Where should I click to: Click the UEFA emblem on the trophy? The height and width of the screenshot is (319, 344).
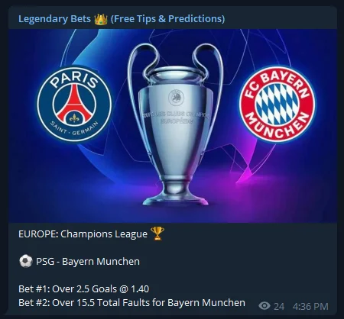point(176,97)
